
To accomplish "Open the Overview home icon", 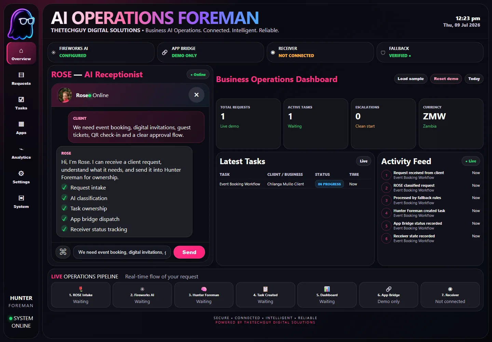I will coord(21,51).
